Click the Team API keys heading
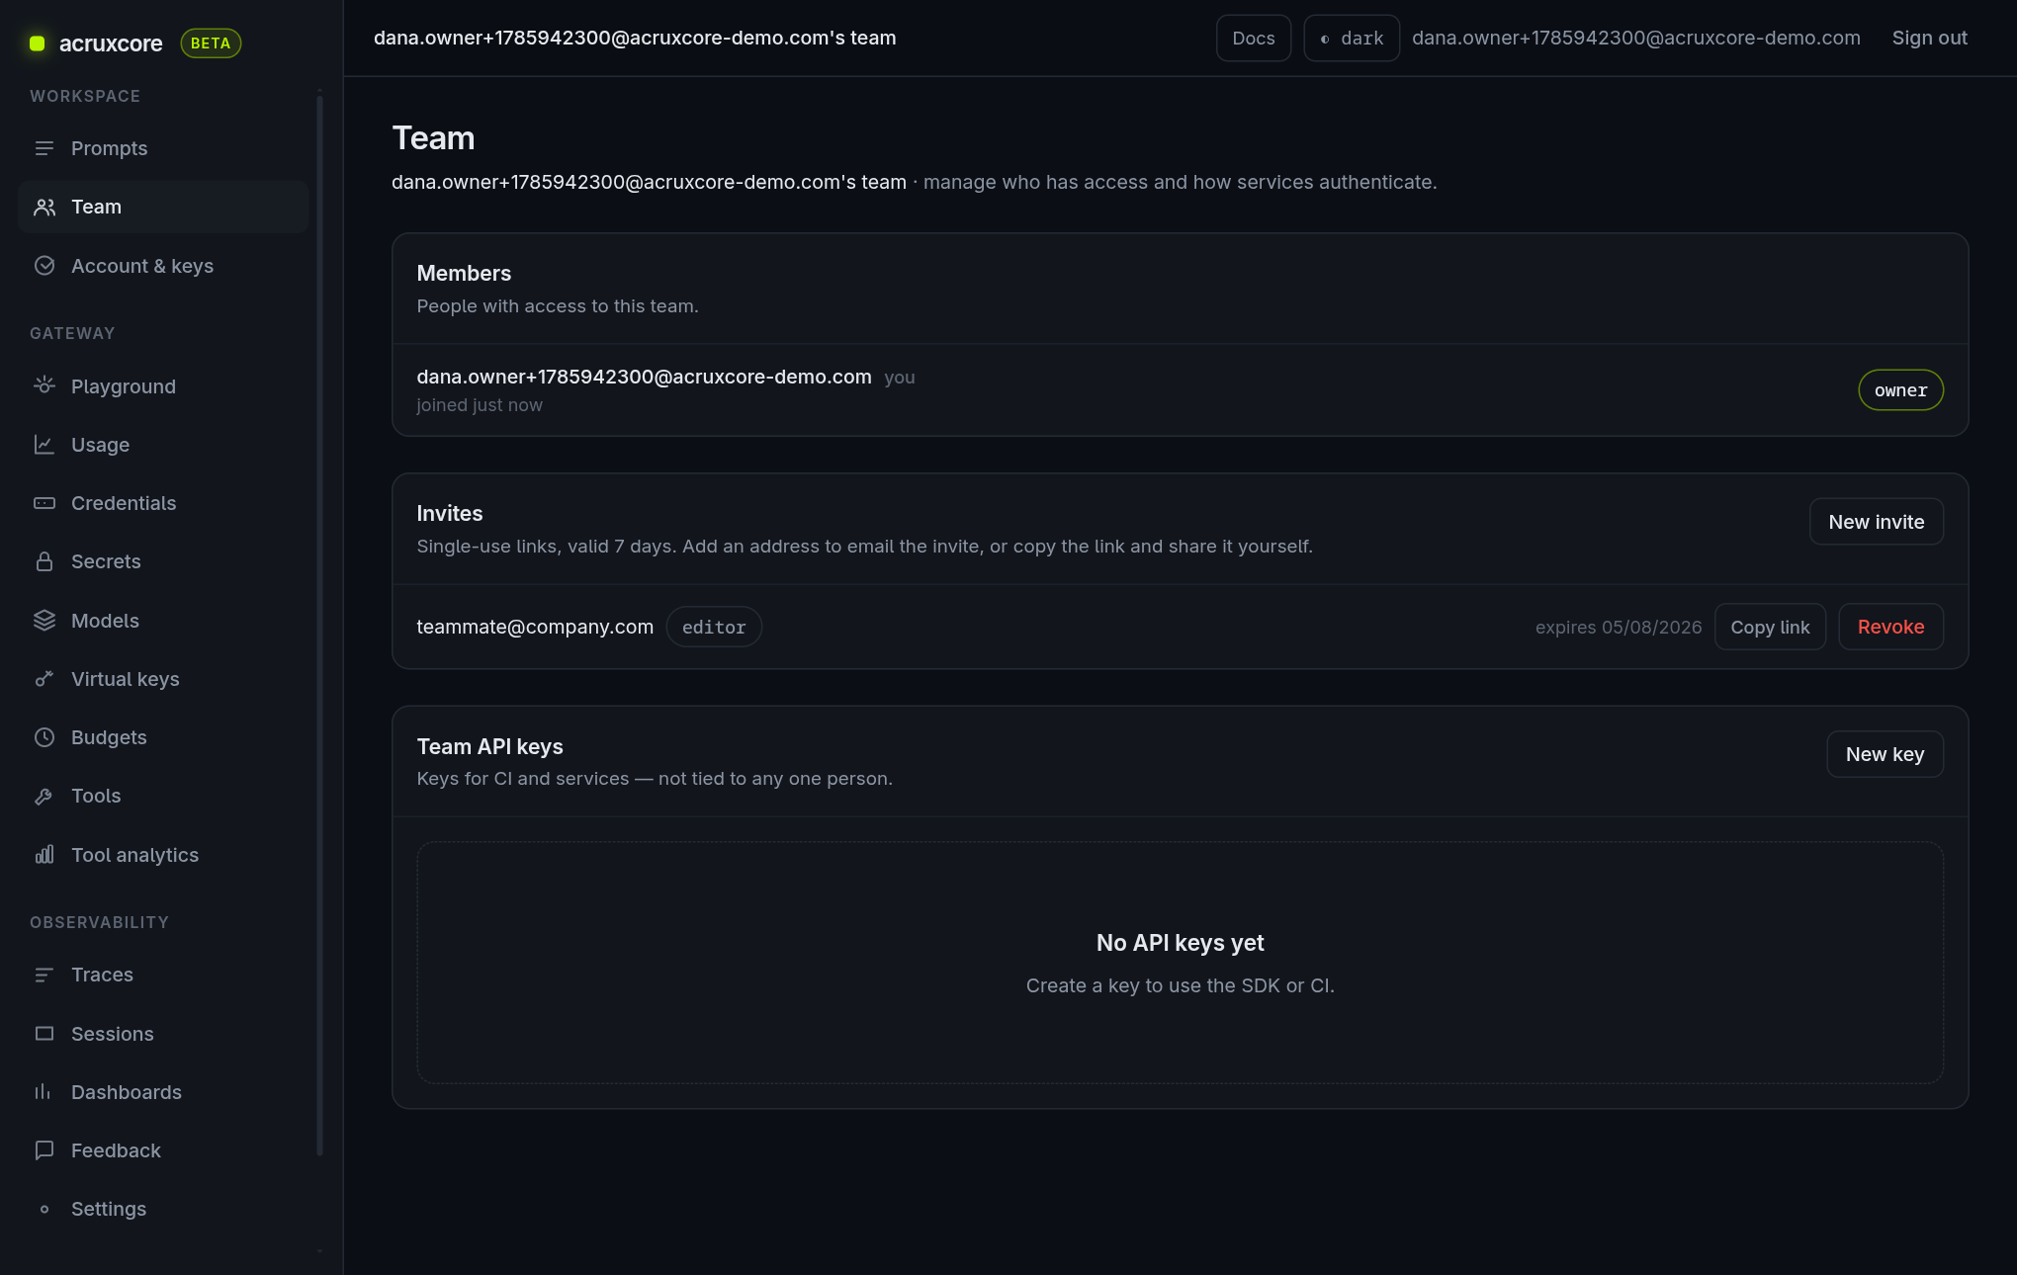Screen dimensions: 2017x1275 [x=489, y=747]
